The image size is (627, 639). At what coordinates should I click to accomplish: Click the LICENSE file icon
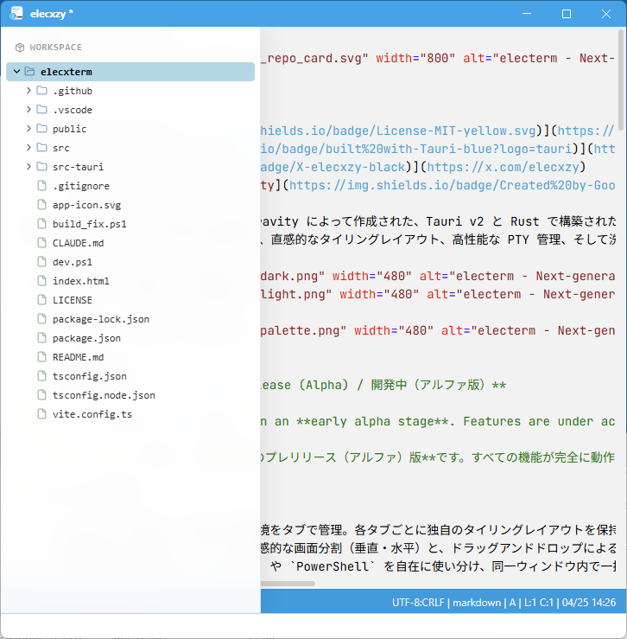pyautogui.click(x=42, y=300)
